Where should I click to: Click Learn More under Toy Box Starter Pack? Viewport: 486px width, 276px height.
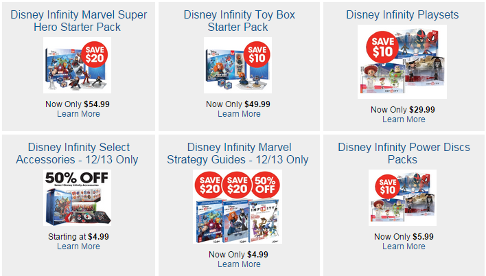tap(238, 114)
